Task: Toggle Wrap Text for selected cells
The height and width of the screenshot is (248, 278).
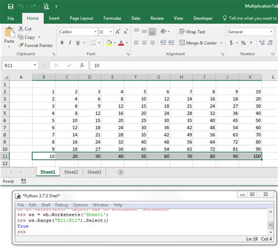Action: [192, 32]
